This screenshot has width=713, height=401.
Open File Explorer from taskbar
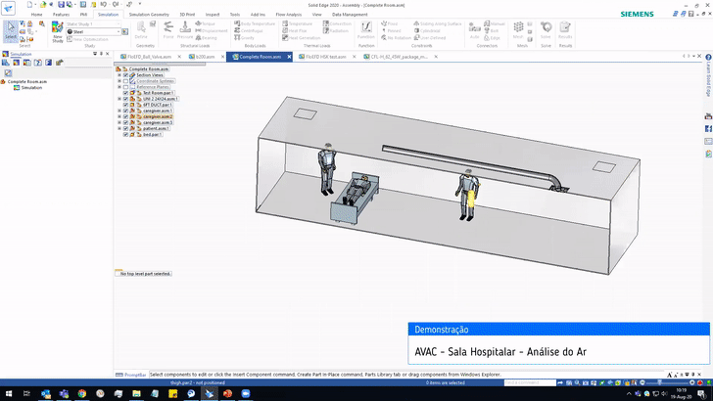click(136, 394)
